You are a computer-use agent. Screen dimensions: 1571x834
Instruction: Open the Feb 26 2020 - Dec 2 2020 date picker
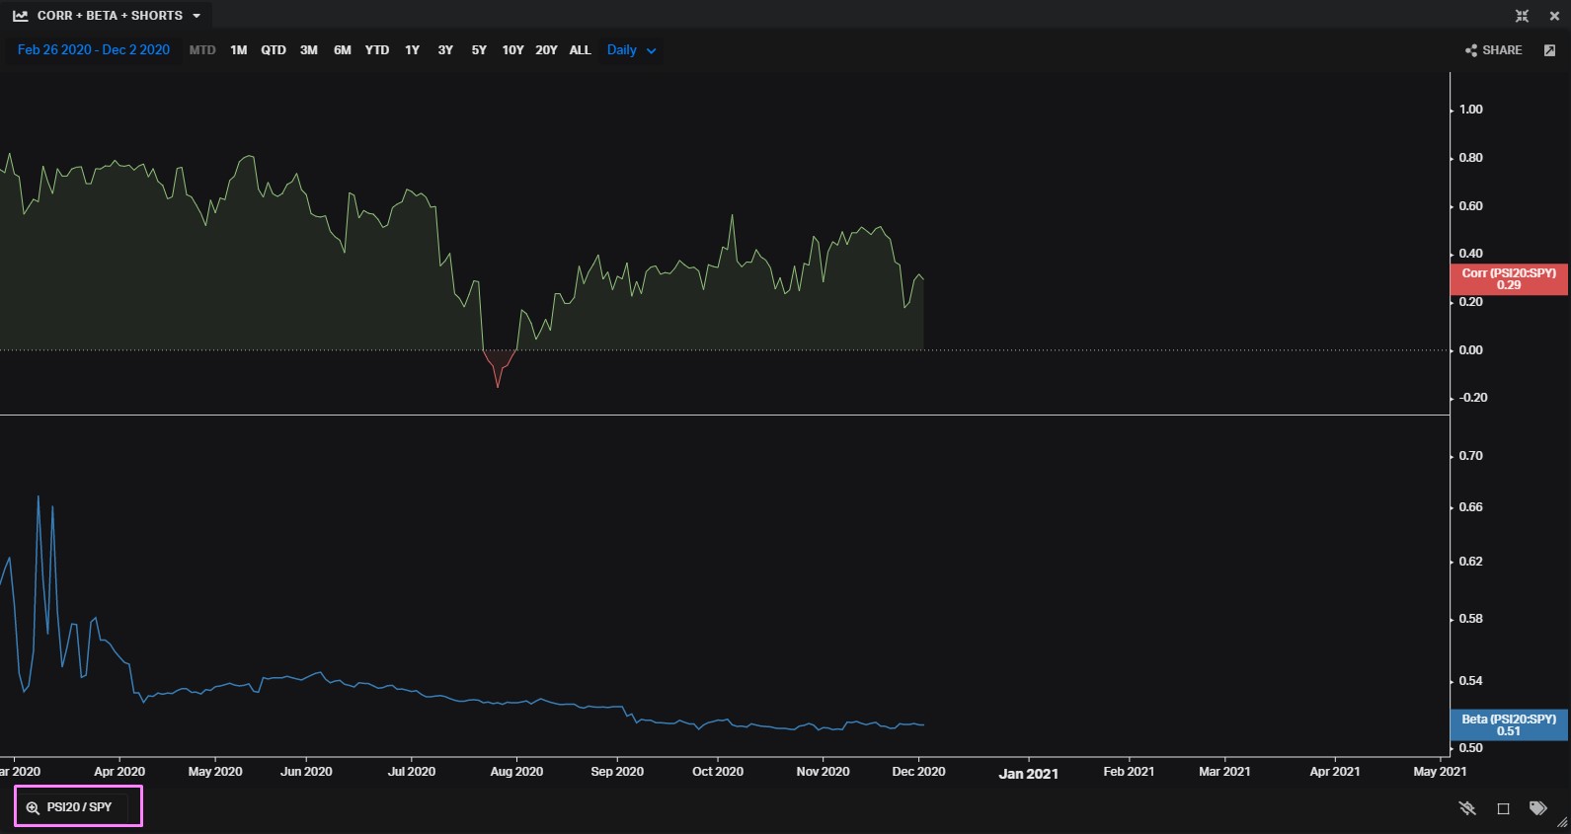[x=94, y=50]
